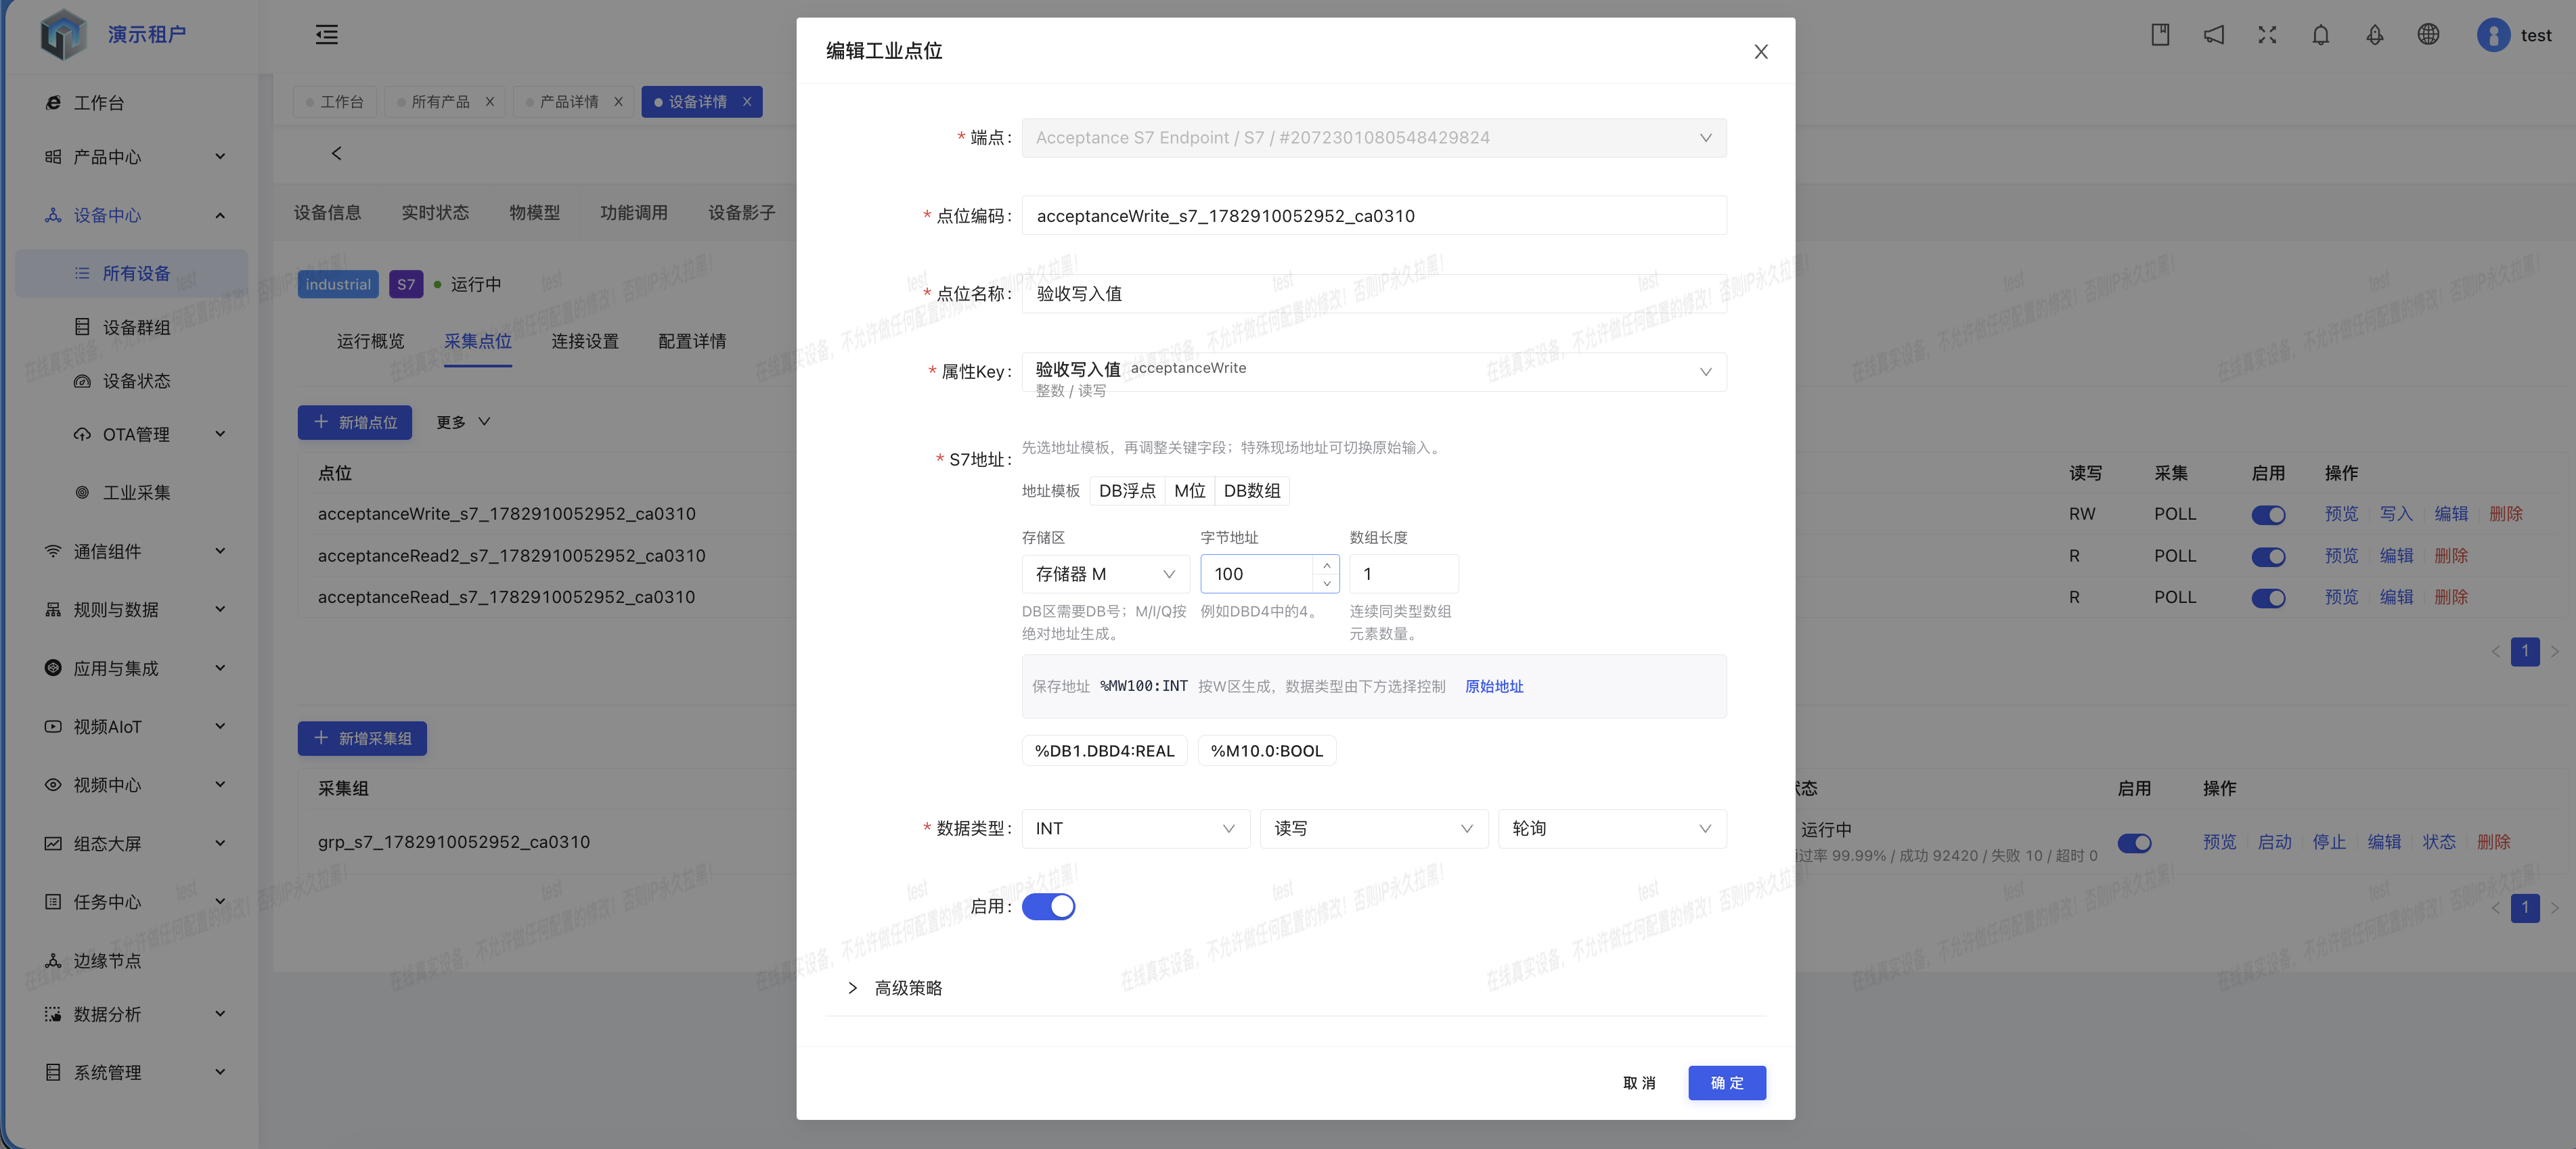This screenshot has height=1149, width=2576.
Task: Open the 物模型 tab
Action: [x=535, y=213]
